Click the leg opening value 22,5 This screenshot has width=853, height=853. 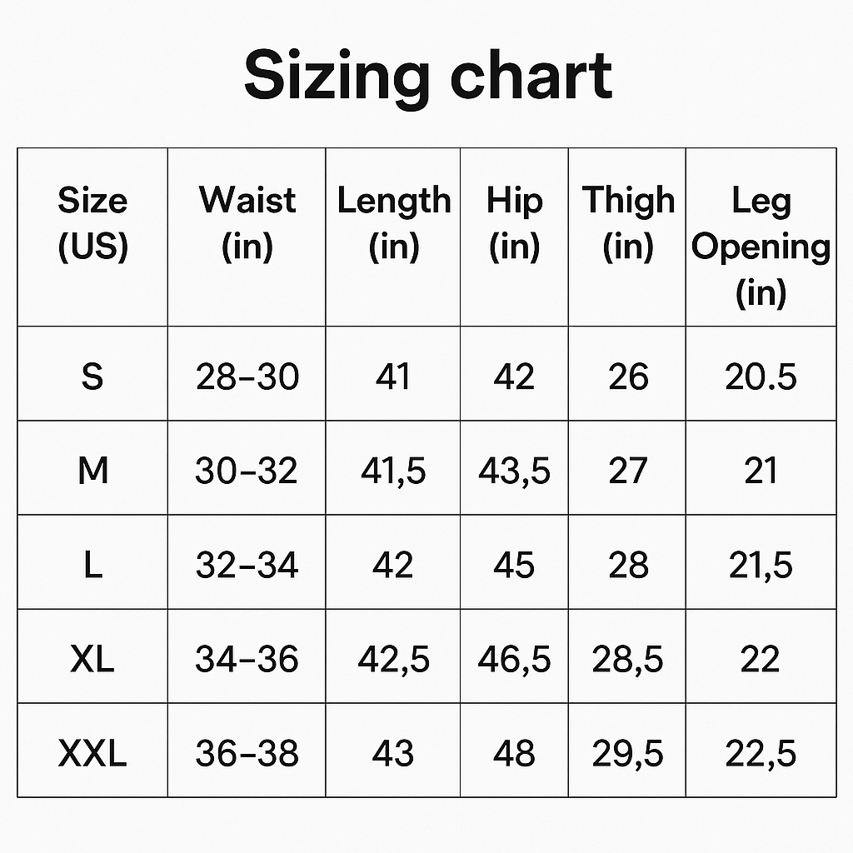tap(761, 754)
